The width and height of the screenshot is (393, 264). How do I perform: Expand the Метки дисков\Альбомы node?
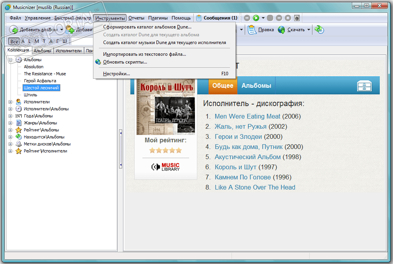click(10, 144)
